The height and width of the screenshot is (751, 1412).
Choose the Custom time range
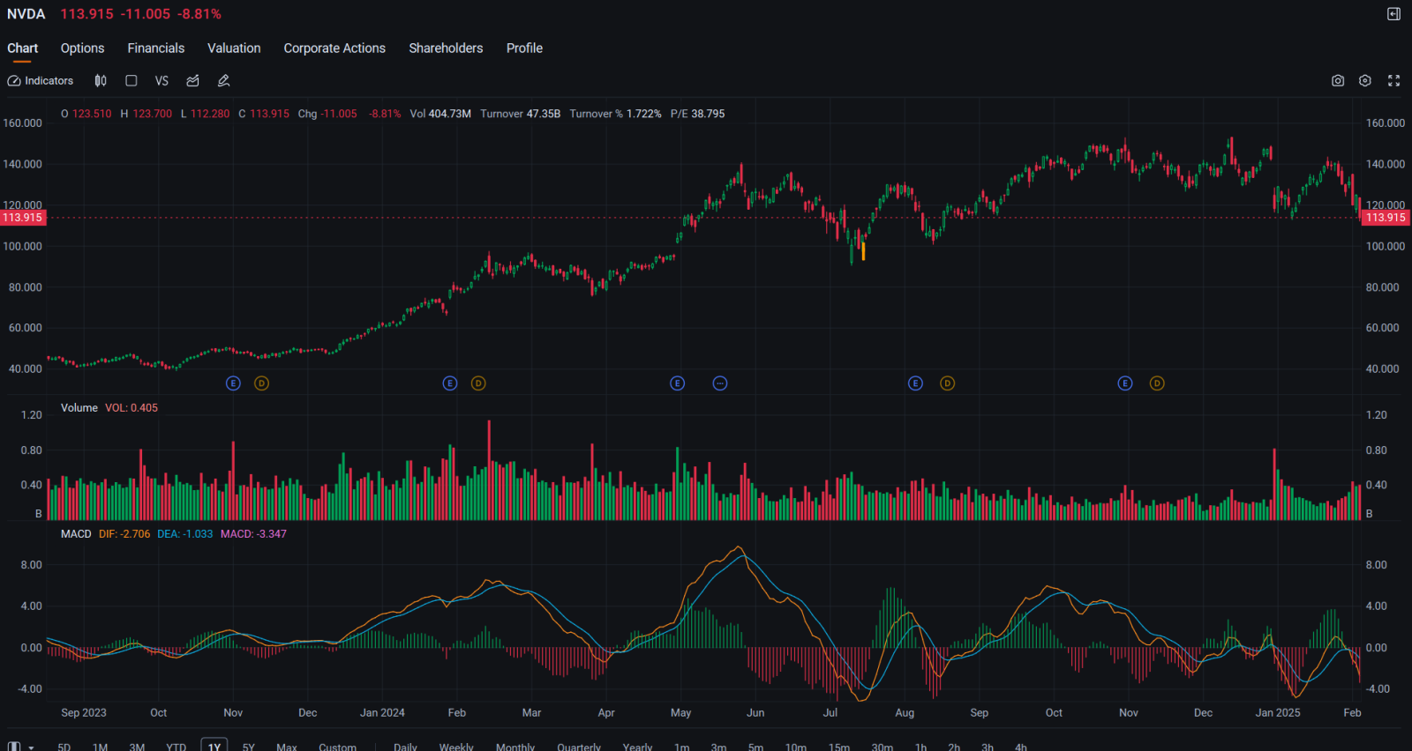pos(338,747)
